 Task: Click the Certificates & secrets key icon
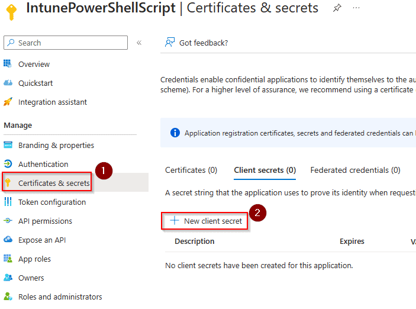8,183
